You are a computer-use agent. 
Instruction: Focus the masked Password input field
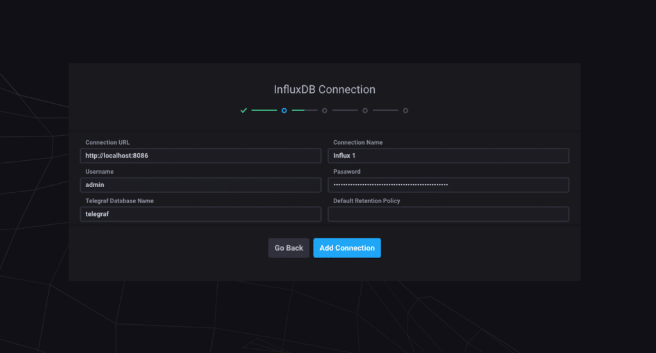[x=448, y=185]
